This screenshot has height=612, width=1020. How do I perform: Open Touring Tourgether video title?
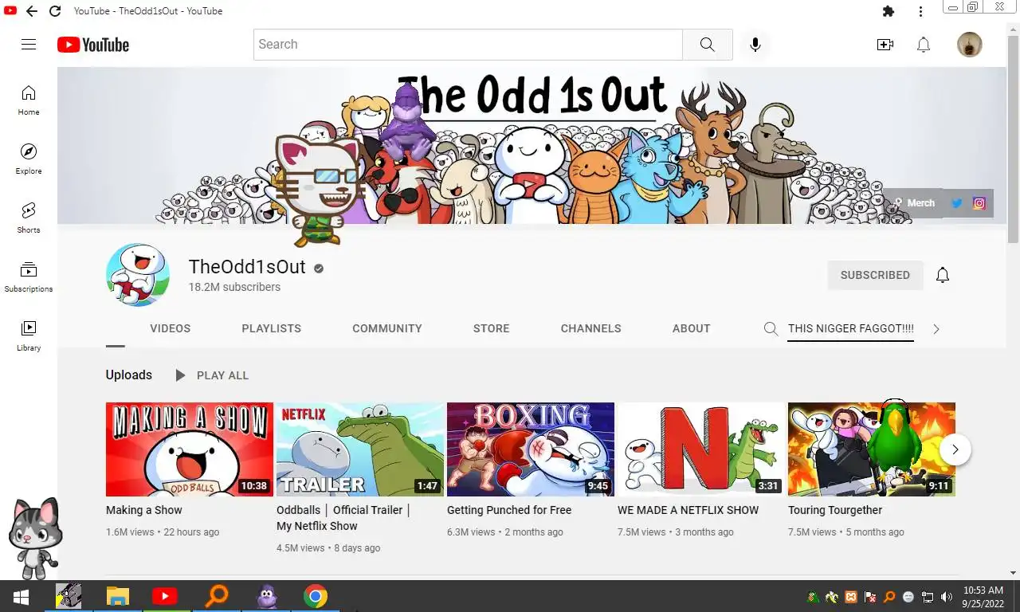click(x=835, y=510)
